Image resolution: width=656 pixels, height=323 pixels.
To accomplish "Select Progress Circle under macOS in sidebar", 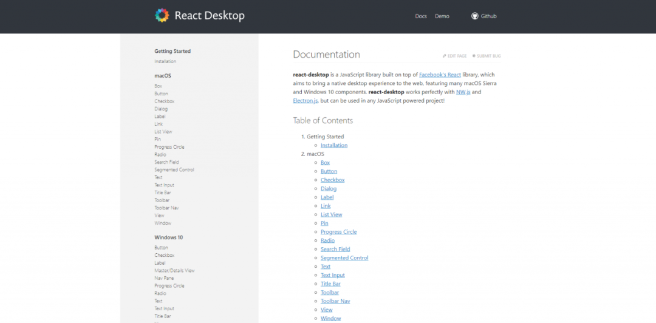I will coord(169,147).
